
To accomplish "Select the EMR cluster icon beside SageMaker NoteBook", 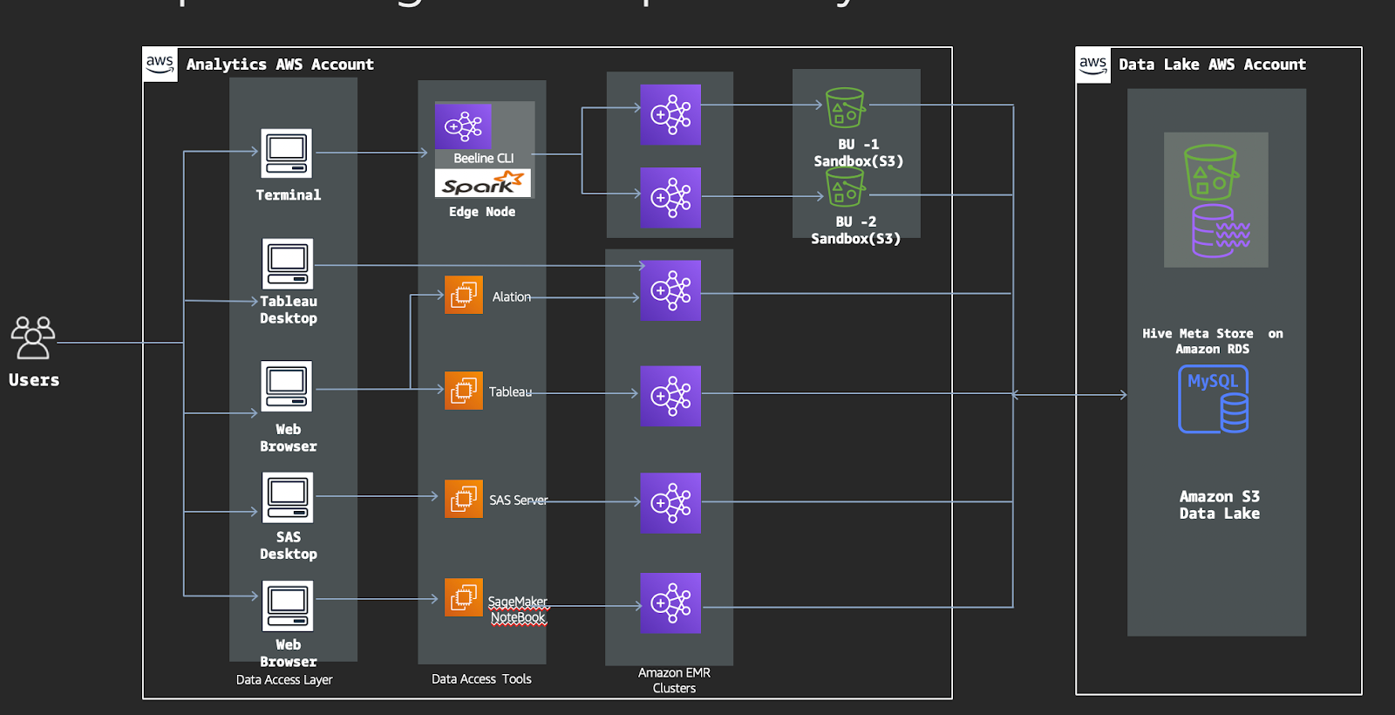I will [x=670, y=603].
